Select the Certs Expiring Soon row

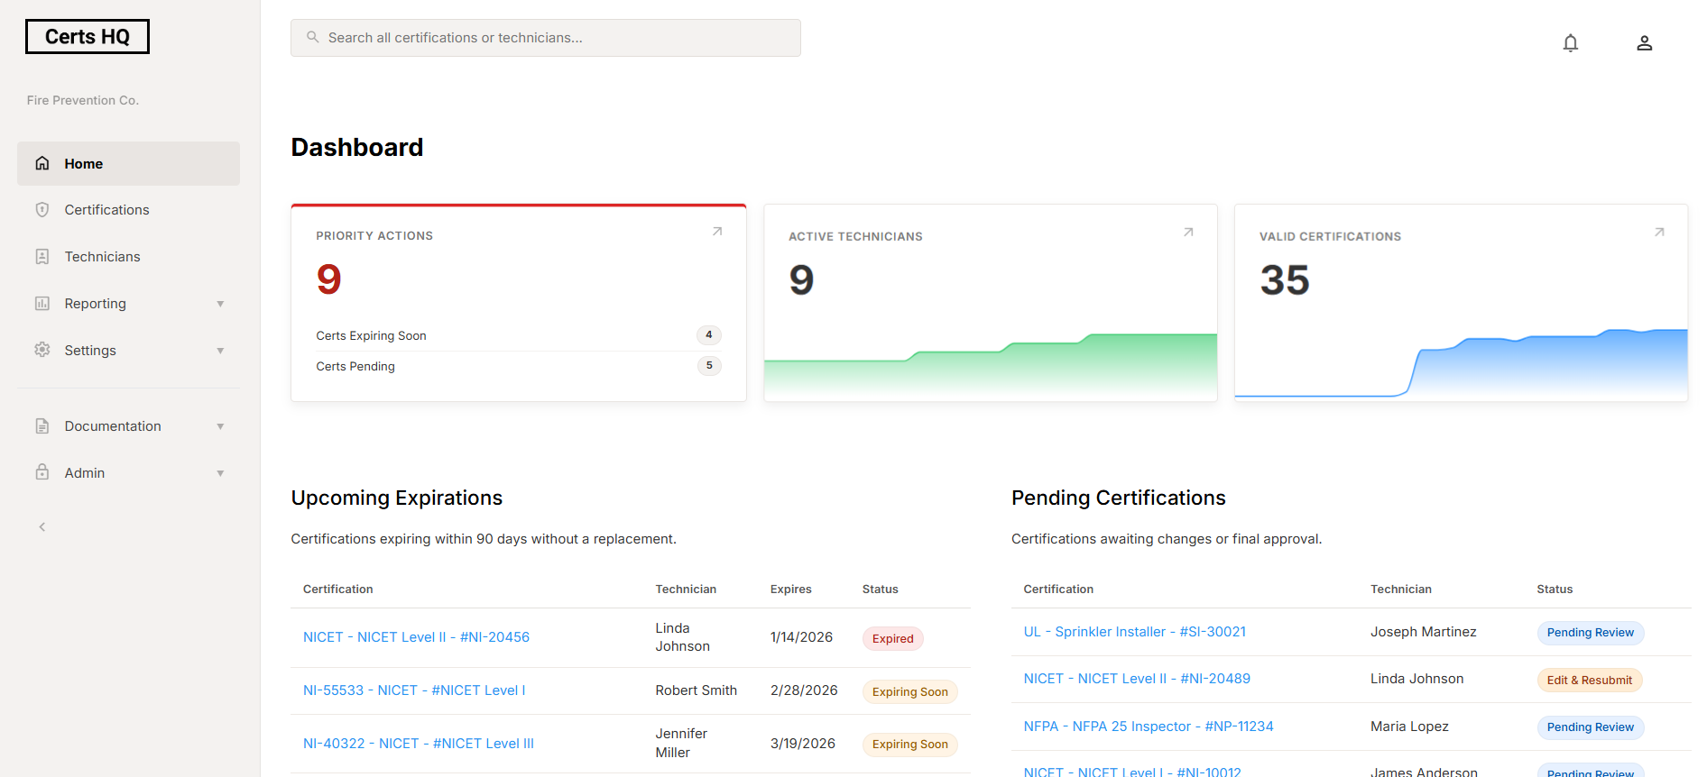pos(518,335)
